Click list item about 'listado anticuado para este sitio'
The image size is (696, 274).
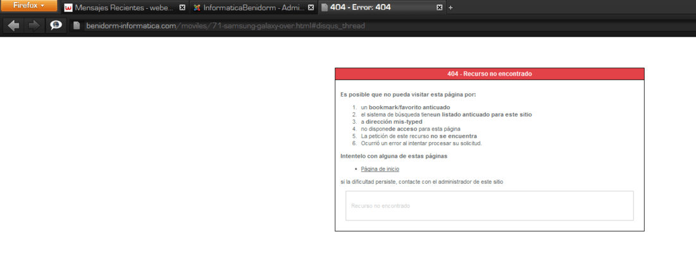446,114
